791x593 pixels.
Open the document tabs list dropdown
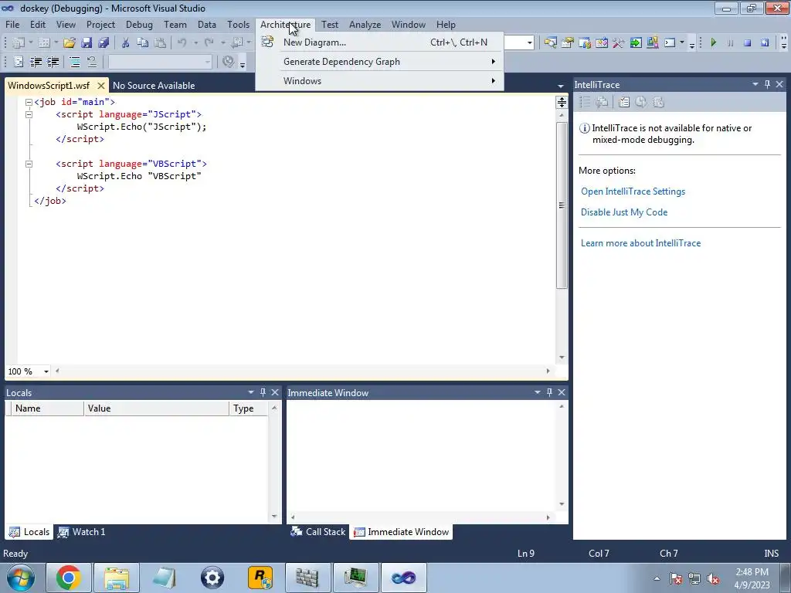(x=561, y=86)
